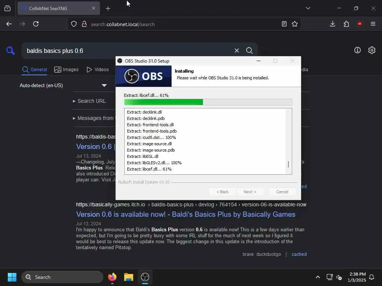Click the browser forward arrow
Image resolution: width=382 pixels, height=286 pixels.
tap(22, 24)
